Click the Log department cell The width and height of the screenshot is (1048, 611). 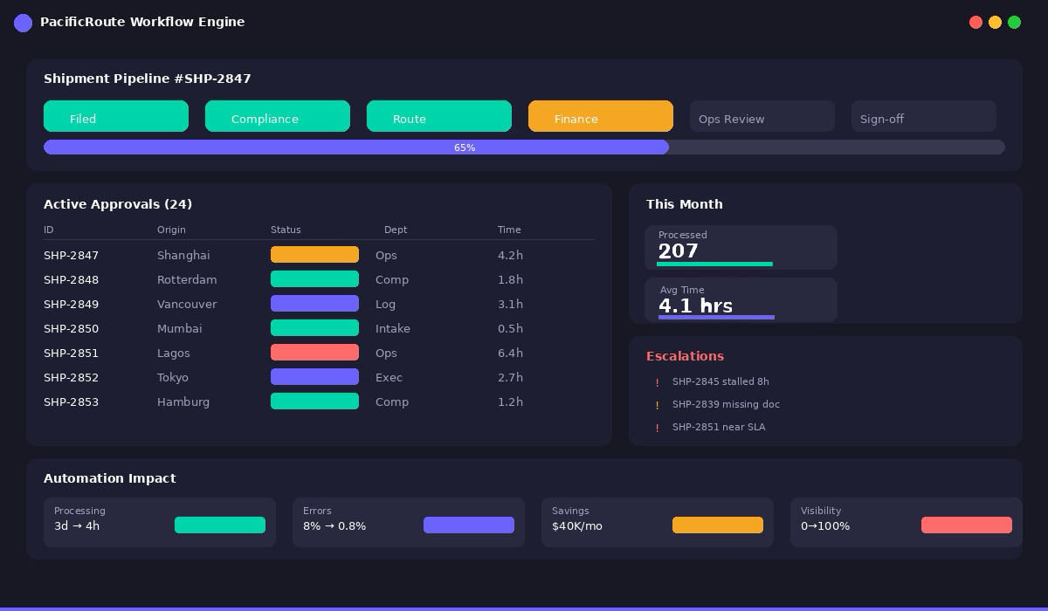(x=385, y=305)
